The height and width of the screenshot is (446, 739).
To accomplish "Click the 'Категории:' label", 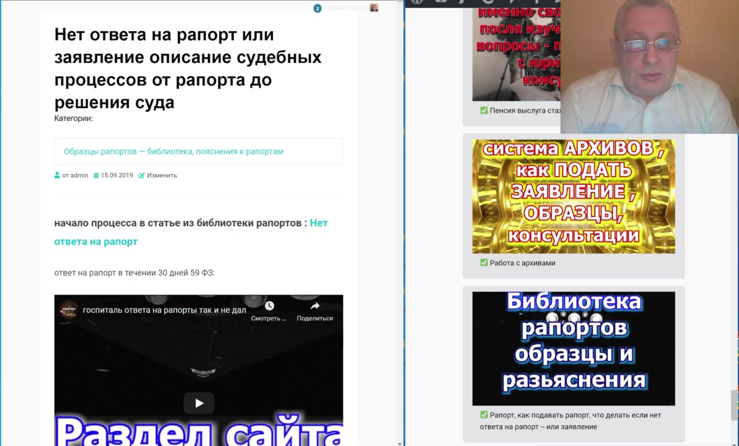I will tap(73, 119).
